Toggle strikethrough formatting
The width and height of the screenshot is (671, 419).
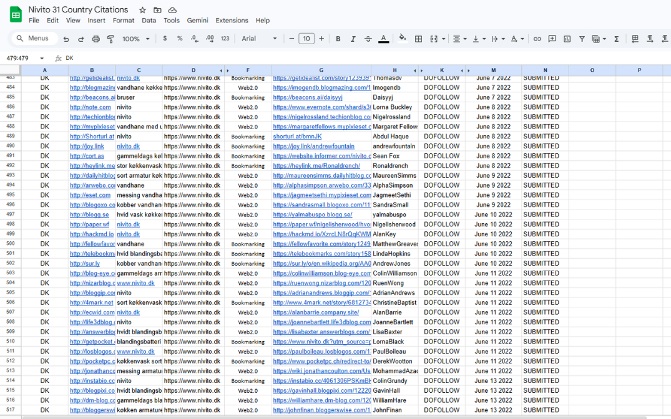(368, 39)
